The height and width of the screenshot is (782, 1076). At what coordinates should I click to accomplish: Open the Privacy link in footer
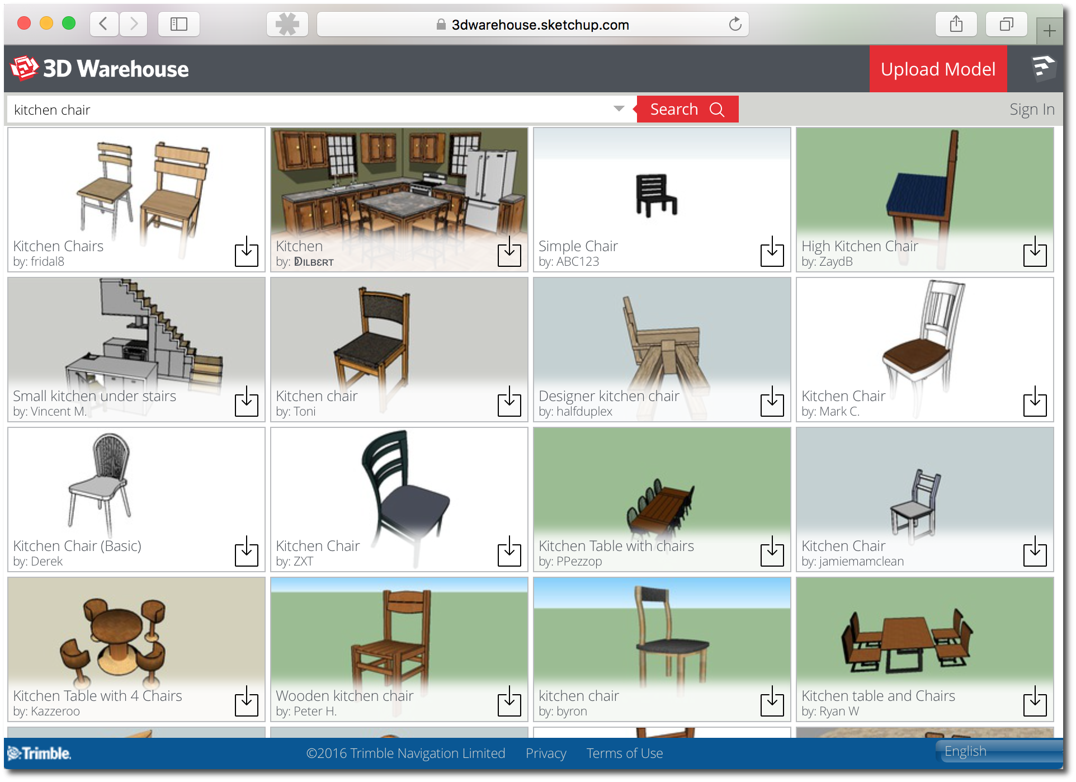point(546,753)
